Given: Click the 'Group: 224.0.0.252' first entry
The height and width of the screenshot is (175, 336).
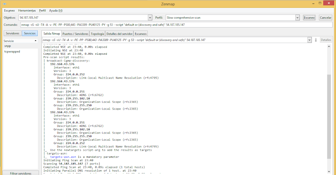Looking at the screenshot, I should 69,74.
